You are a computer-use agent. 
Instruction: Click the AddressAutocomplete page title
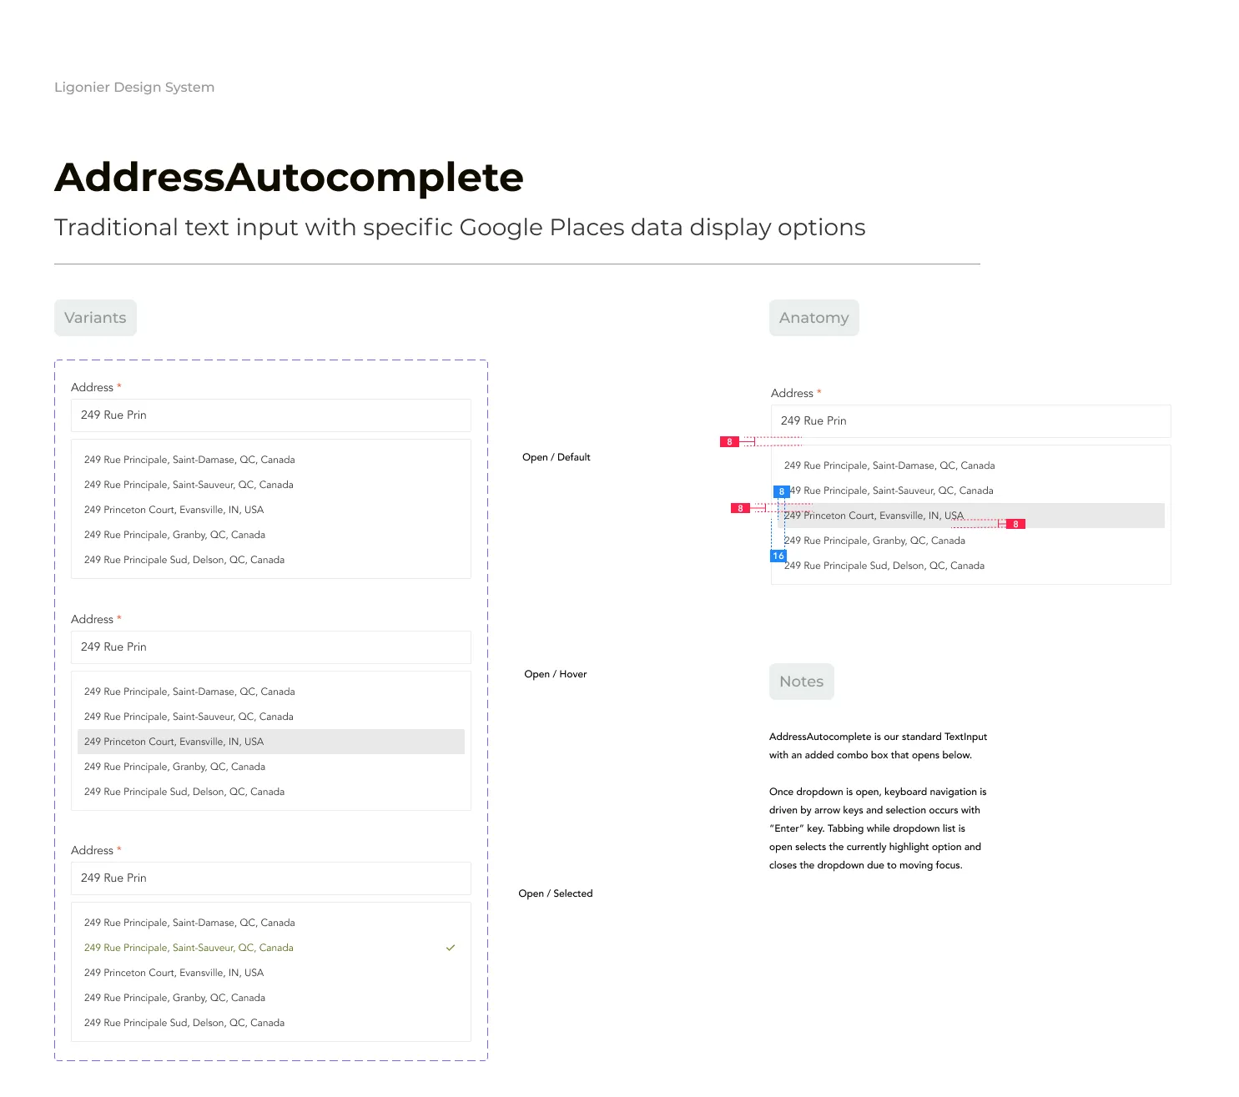point(289,177)
